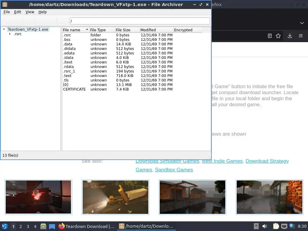Open the yellow truck screenshot thumbnail

pos(115,197)
